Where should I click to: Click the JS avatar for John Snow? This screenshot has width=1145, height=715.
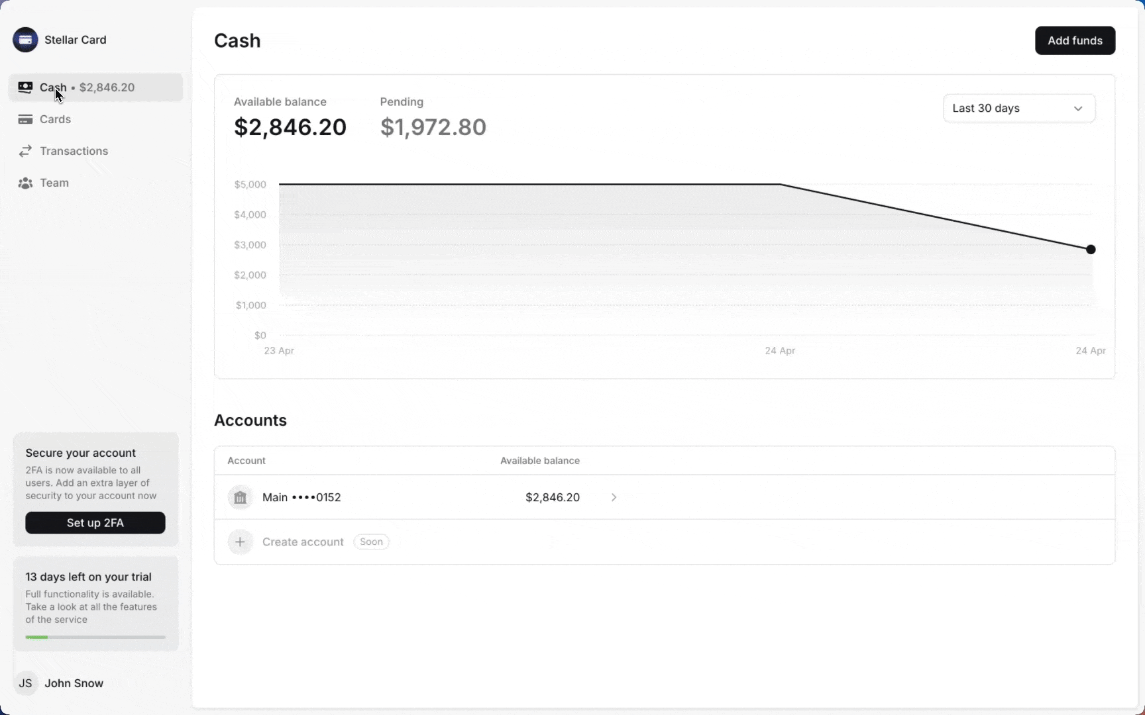click(25, 683)
